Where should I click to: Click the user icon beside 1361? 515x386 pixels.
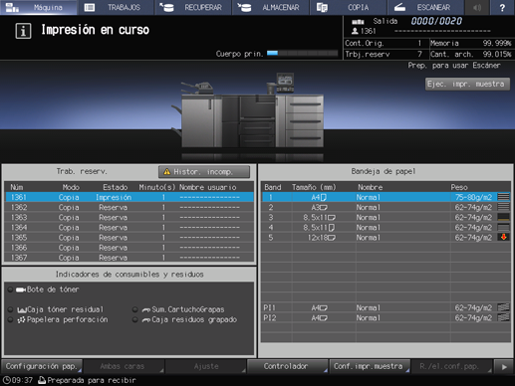click(355, 31)
